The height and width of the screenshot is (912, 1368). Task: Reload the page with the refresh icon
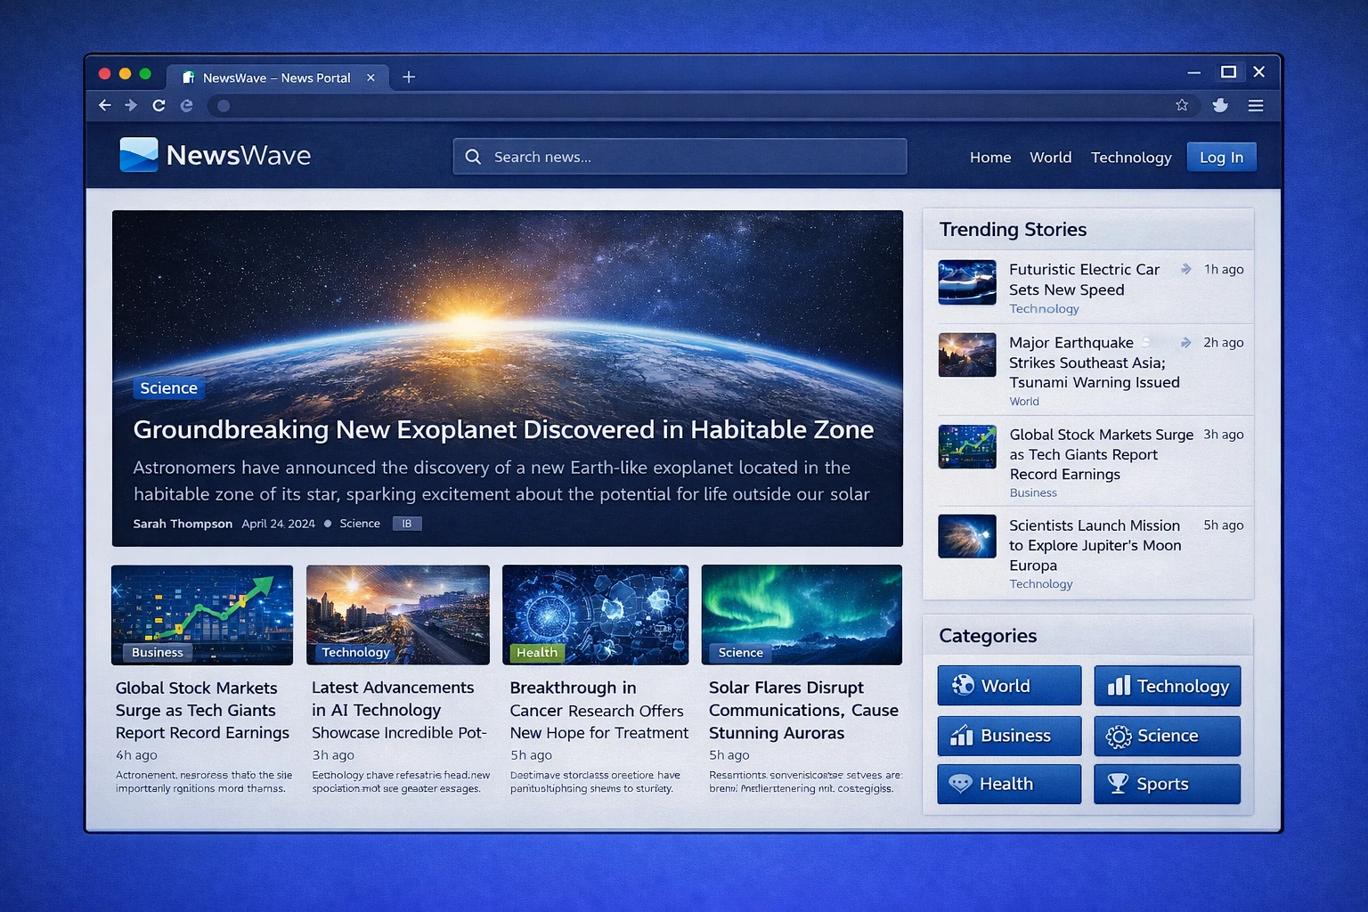point(159,105)
